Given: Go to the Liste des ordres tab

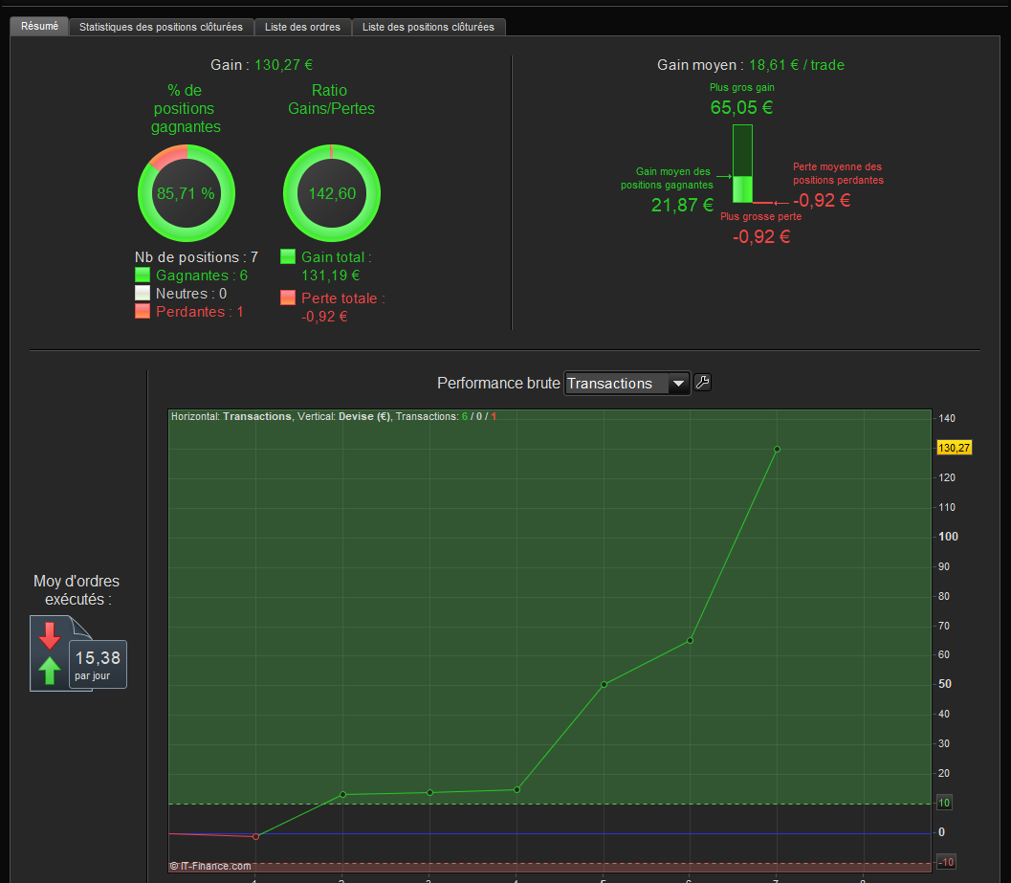Looking at the screenshot, I should pyautogui.click(x=303, y=27).
